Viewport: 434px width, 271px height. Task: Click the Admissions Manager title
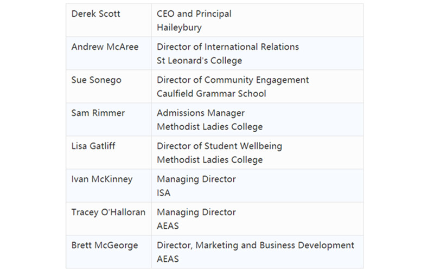click(x=200, y=113)
